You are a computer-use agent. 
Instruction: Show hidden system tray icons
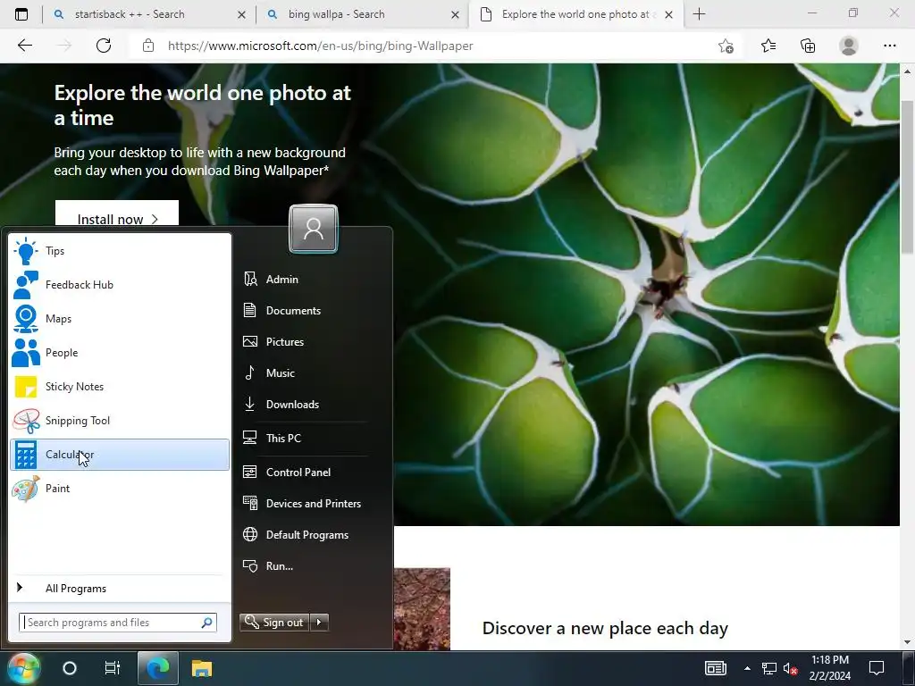(x=747, y=668)
